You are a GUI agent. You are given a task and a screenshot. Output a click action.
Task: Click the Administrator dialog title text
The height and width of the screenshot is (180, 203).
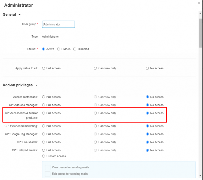click(19, 5)
